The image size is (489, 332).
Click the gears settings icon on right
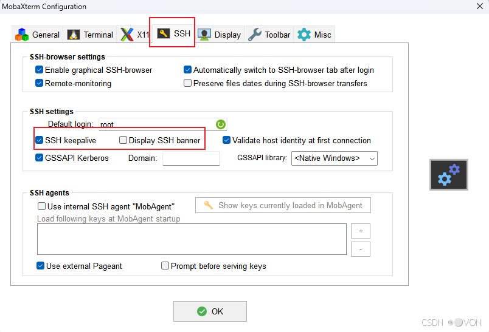click(449, 175)
